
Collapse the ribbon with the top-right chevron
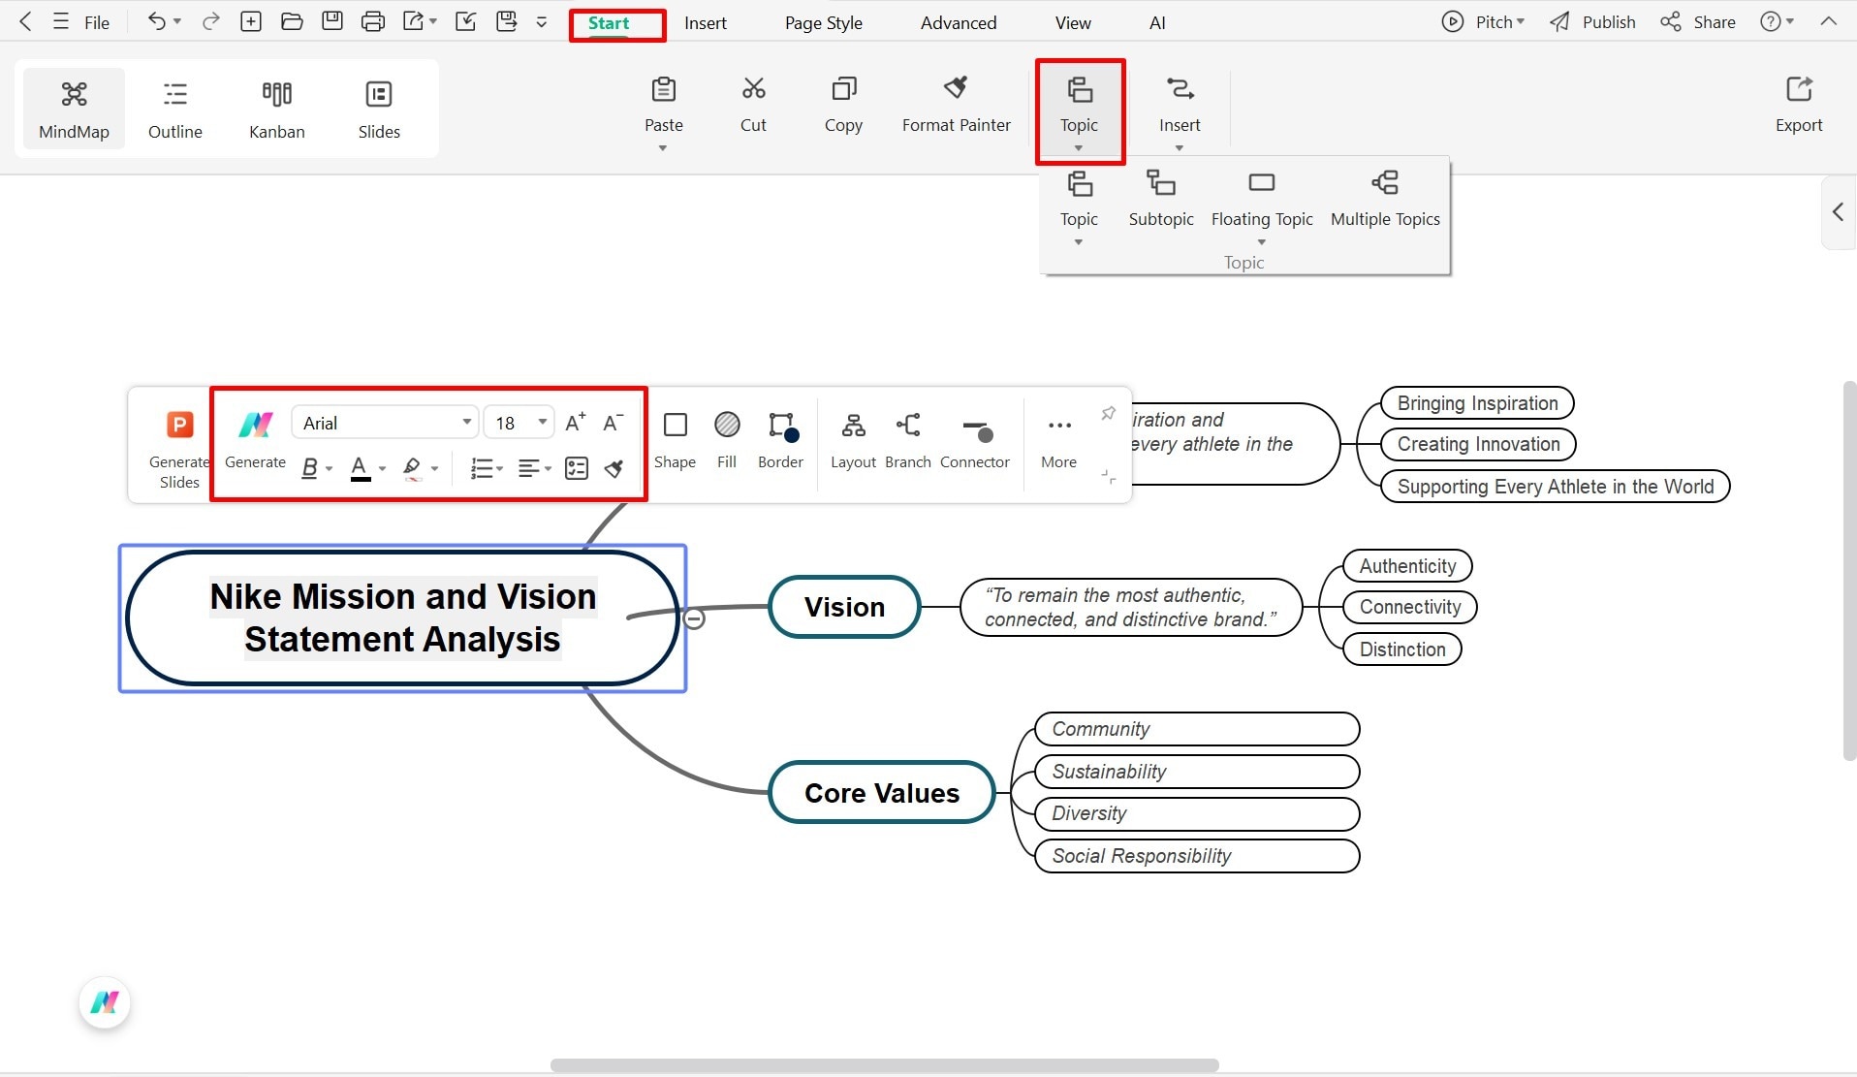tap(1829, 21)
